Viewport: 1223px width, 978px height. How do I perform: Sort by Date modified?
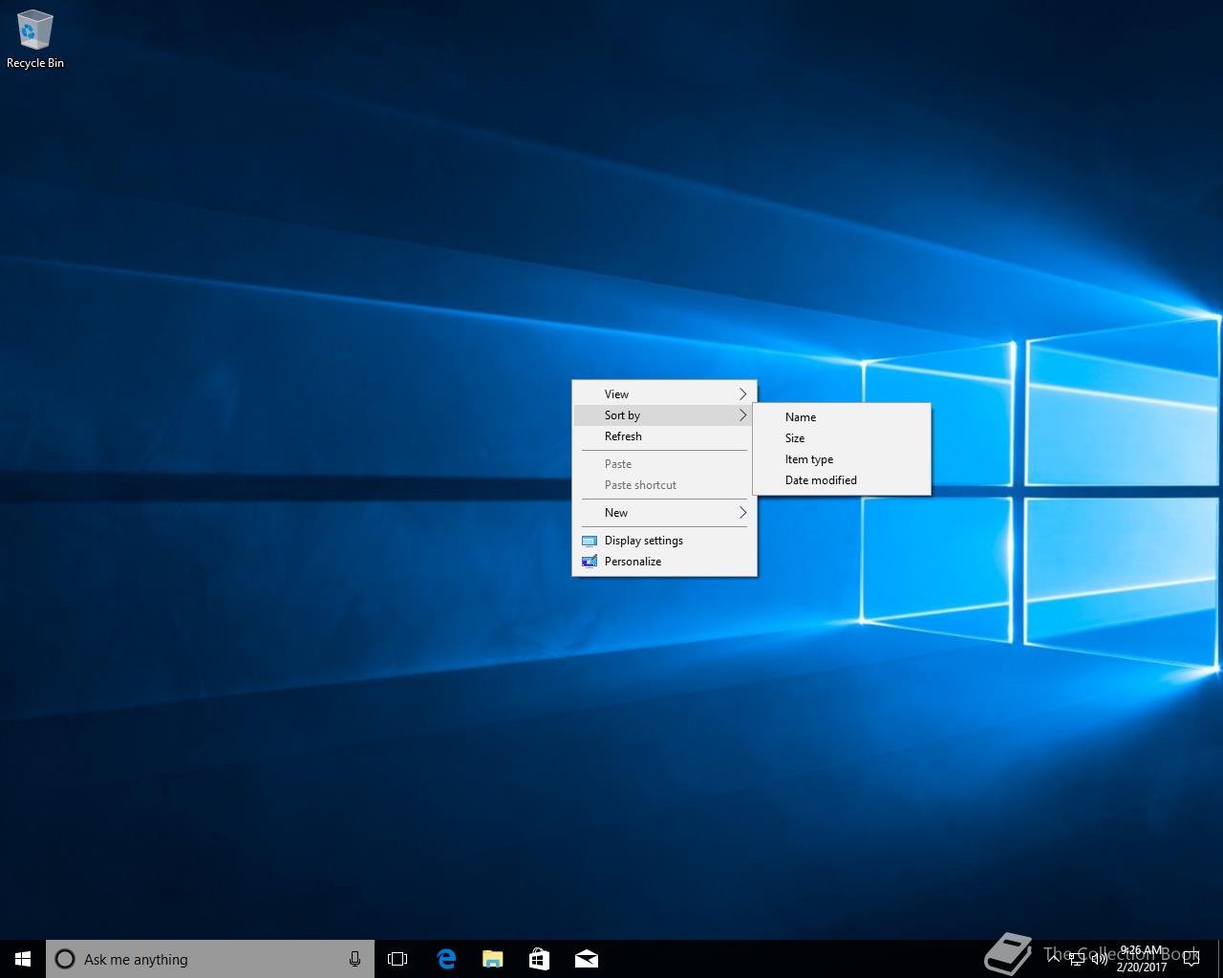pyautogui.click(x=821, y=480)
